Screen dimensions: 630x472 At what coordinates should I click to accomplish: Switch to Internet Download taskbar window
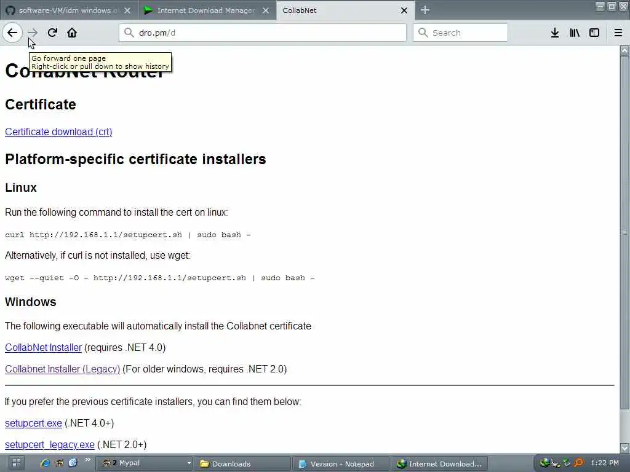coord(439,463)
